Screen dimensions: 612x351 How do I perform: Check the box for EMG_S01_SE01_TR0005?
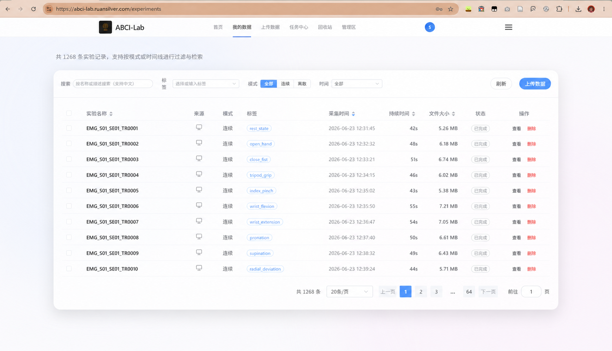coord(69,190)
